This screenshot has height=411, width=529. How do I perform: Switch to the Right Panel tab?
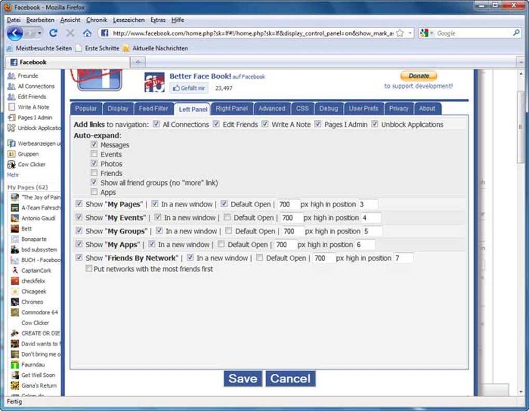coord(231,108)
